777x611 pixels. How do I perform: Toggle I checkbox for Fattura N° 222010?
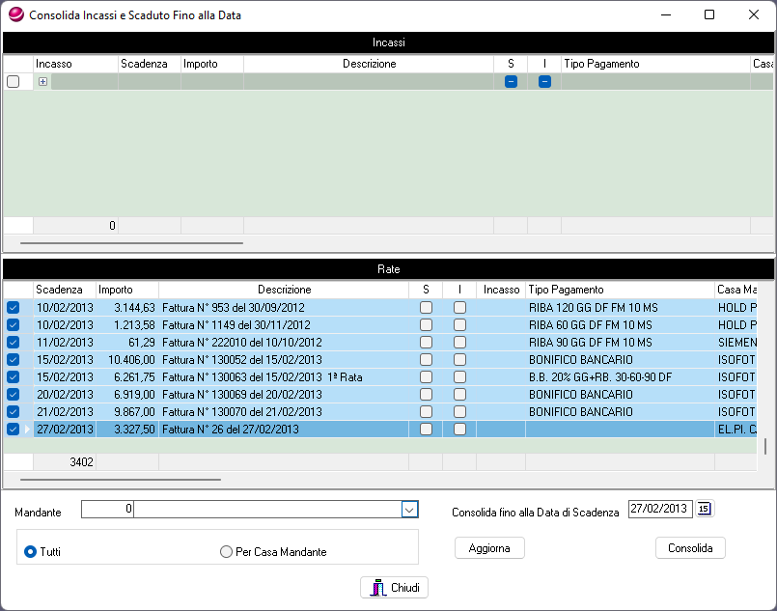tap(459, 343)
